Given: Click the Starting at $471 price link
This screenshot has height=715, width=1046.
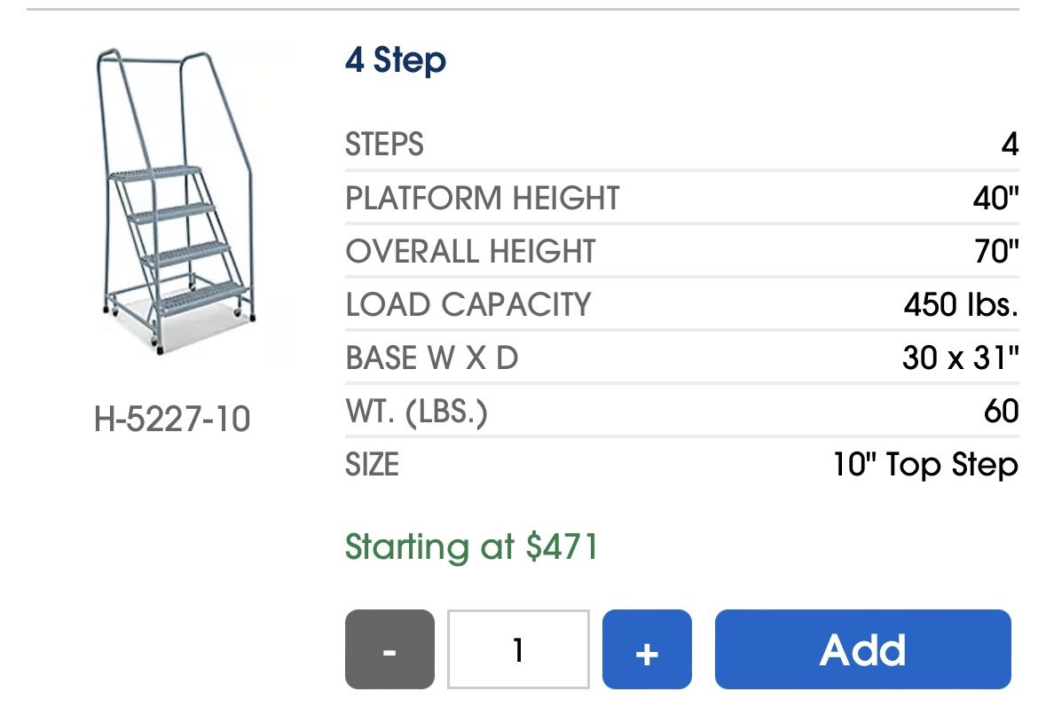Looking at the screenshot, I should click(x=472, y=547).
